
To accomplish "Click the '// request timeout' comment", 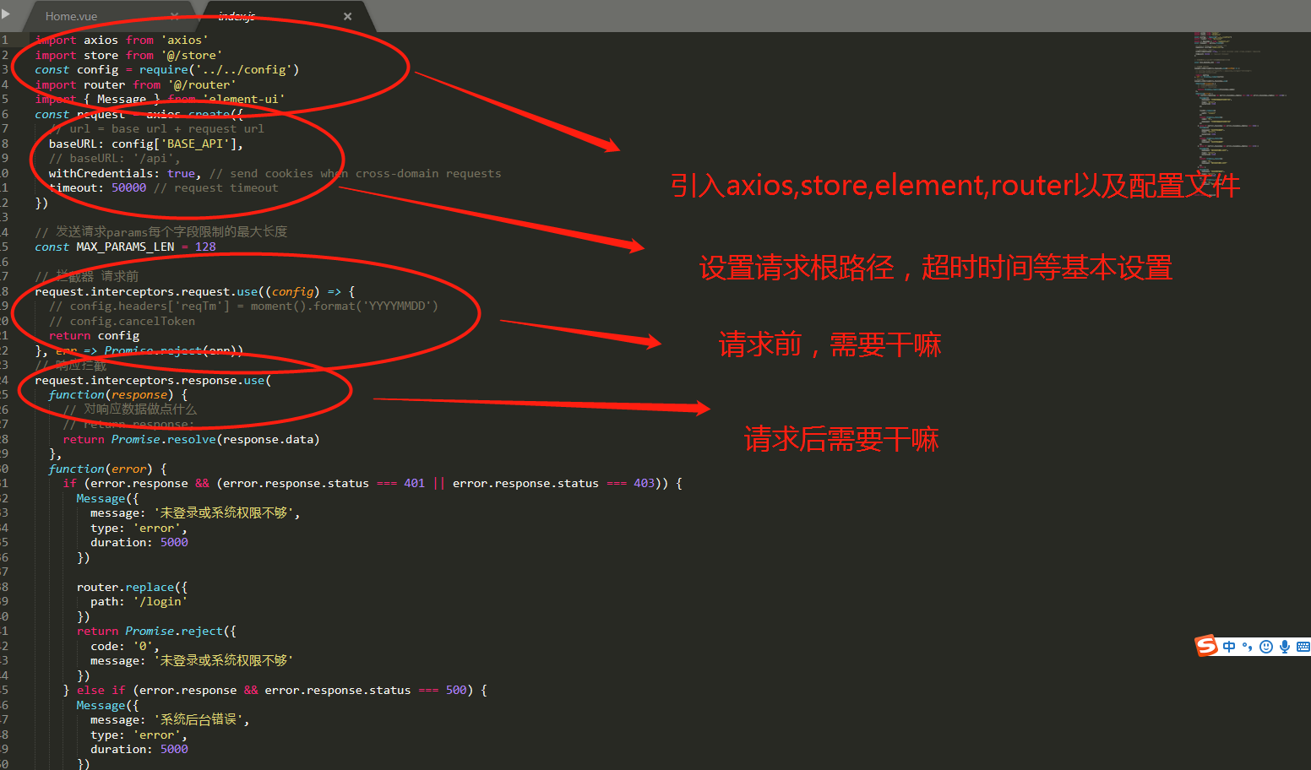I will pyautogui.click(x=216, y=187).
